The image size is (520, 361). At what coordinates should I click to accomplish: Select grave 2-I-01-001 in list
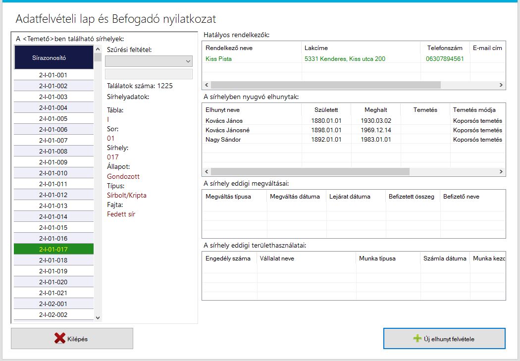tap(53, 75)
